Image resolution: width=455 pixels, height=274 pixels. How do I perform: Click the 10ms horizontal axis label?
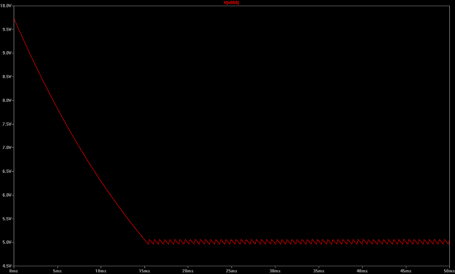click(x=101, y=271)
